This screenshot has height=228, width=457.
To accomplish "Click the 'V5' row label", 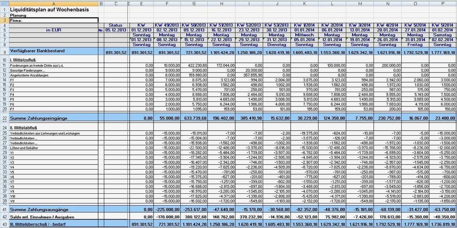I will pos(12,172).
